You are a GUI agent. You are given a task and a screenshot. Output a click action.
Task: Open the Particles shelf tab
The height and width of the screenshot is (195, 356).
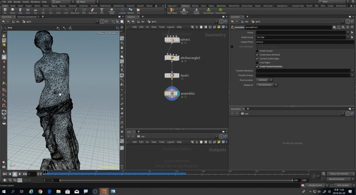pos(195,6)
